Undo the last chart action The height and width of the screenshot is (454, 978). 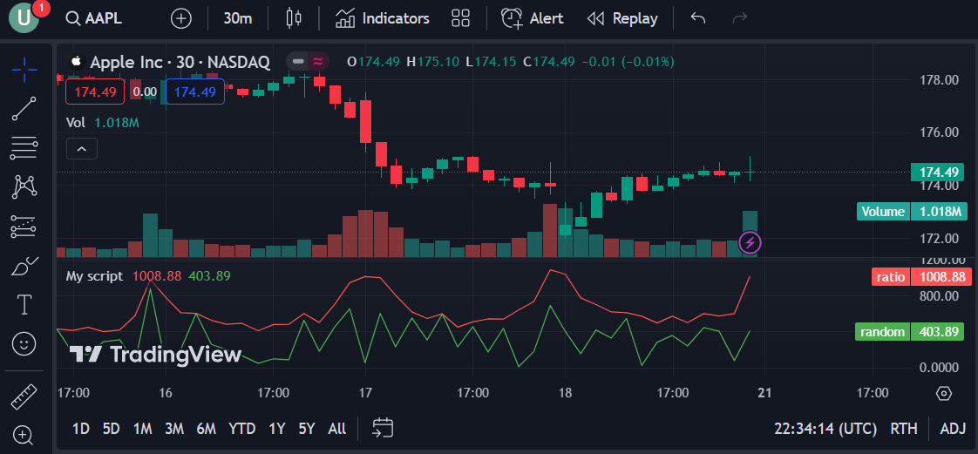click(x=698, y=18)
